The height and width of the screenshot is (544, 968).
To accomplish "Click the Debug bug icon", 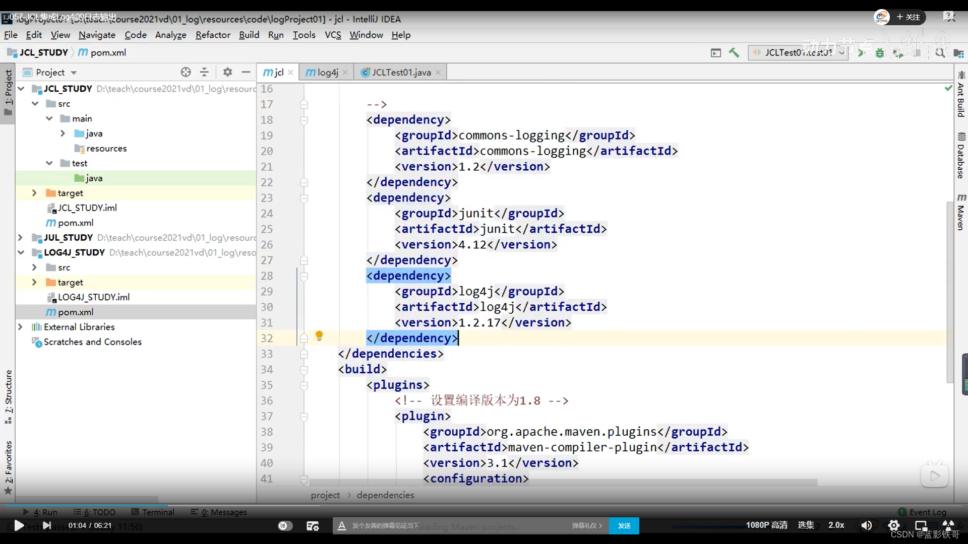I will [880, 52].
